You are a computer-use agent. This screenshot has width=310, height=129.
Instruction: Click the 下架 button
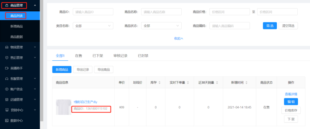tap(291, 119)
